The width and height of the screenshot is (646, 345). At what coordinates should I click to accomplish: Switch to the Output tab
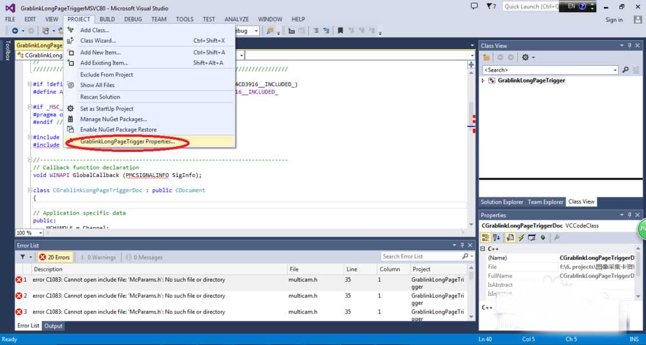coord(53,326)
